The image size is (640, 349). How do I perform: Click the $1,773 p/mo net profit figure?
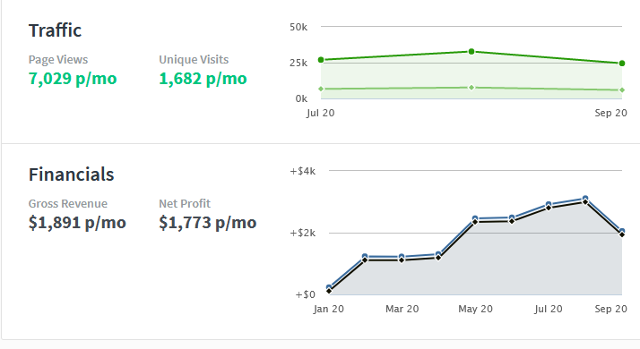[x=208, y=222]
